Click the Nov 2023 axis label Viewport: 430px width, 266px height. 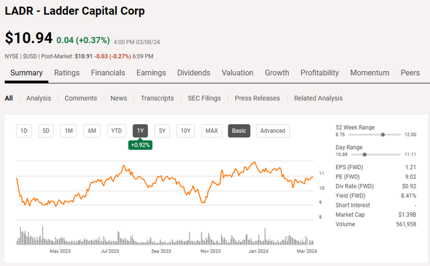210,251
